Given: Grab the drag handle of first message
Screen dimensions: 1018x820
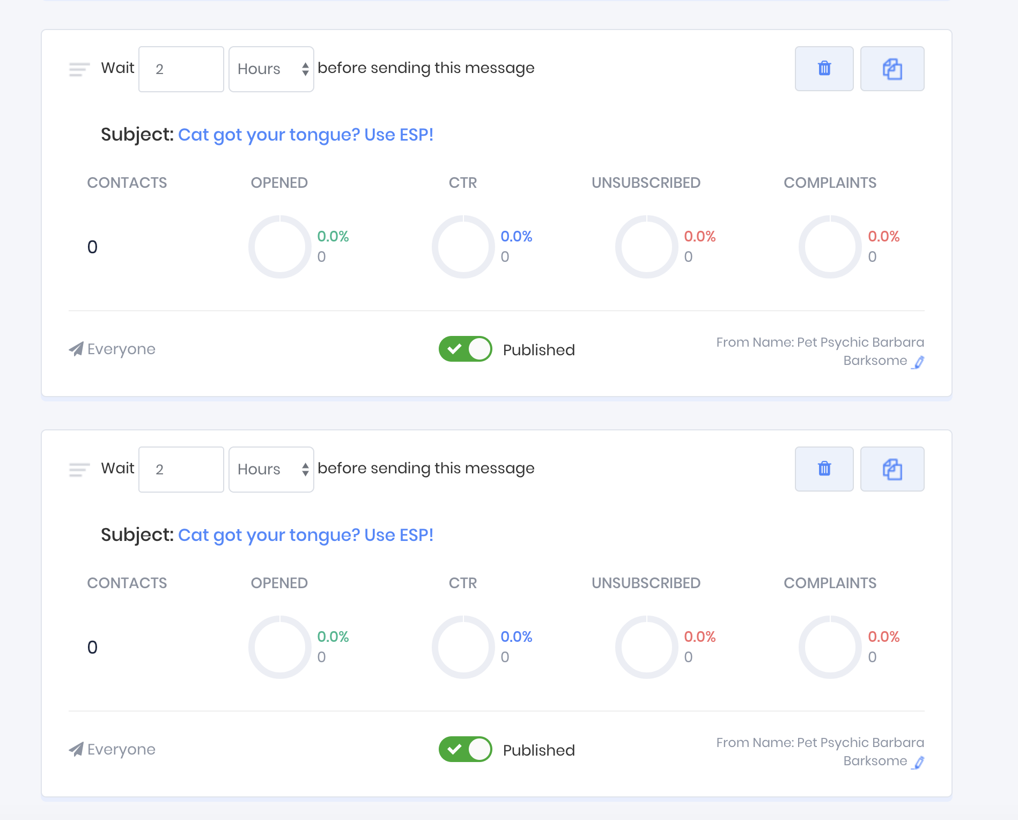Looking at the screenshot, I should (x=79, y=69).
